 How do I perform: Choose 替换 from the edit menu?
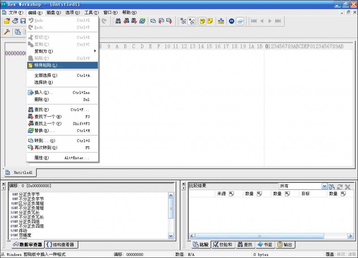[x=62, y=131]
